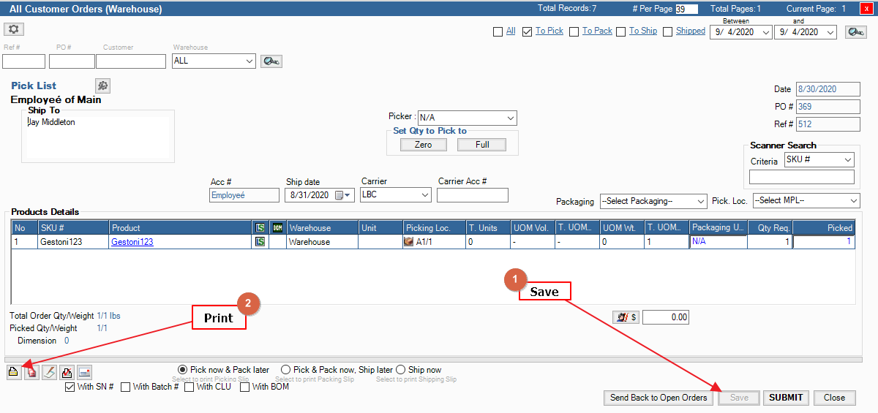
Task: Tick the Shipped filter checkbox
Action: (667, 31)
